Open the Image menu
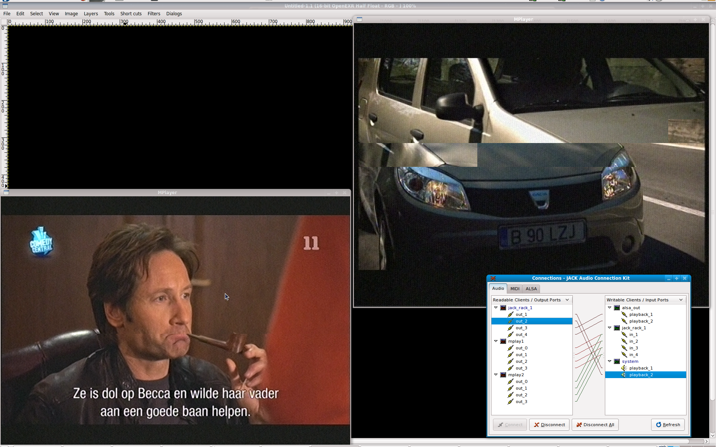This screenshot has width=716, height=447. point(71,14)
